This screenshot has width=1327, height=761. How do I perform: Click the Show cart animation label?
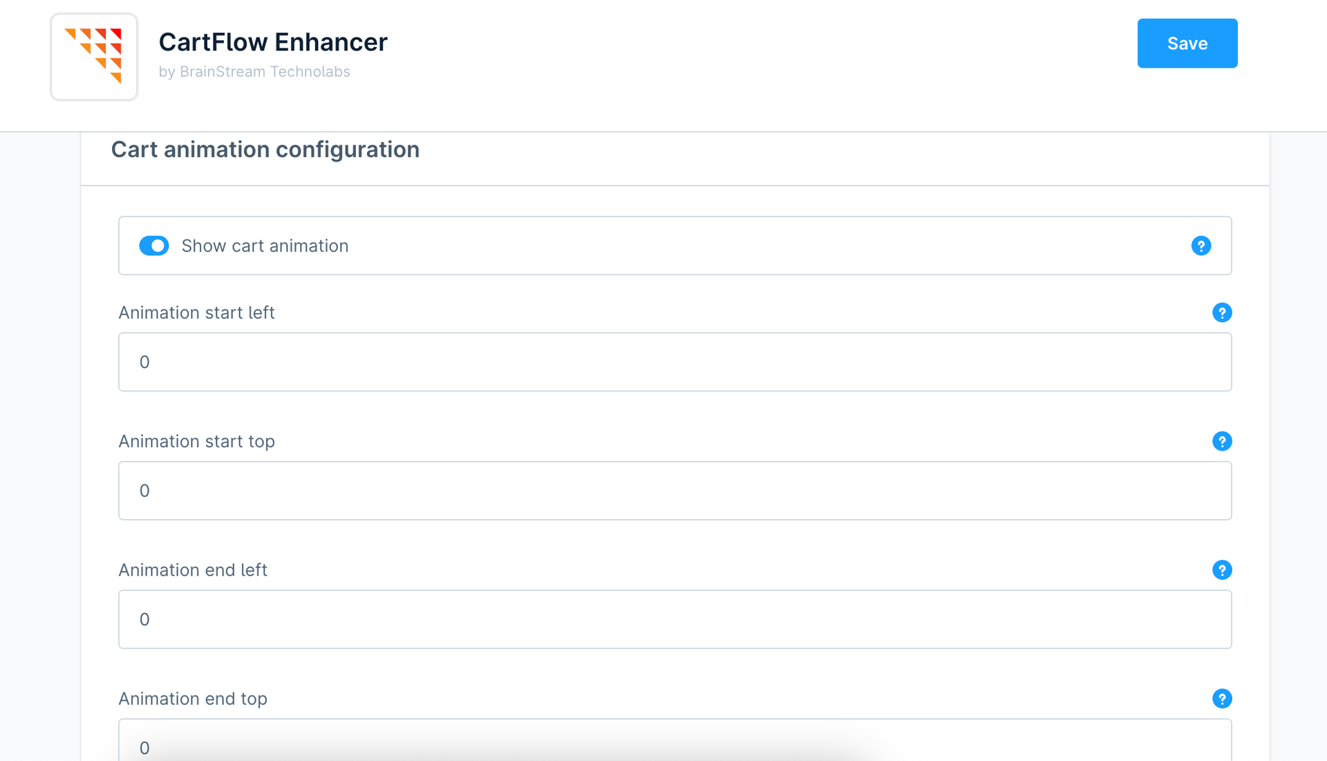tap(265, 245)
